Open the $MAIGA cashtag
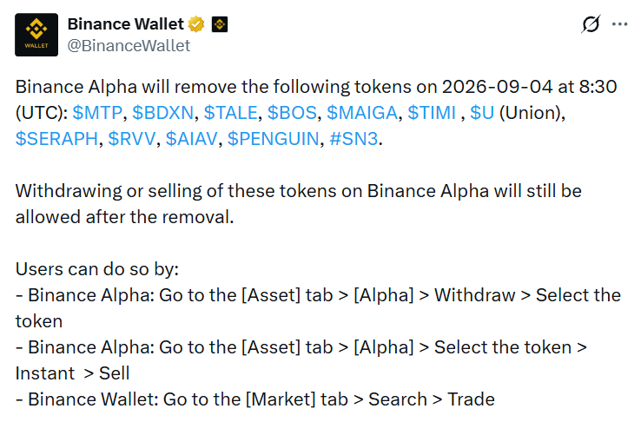The width and height of the screenshot is (641, 422). (362, 113)
